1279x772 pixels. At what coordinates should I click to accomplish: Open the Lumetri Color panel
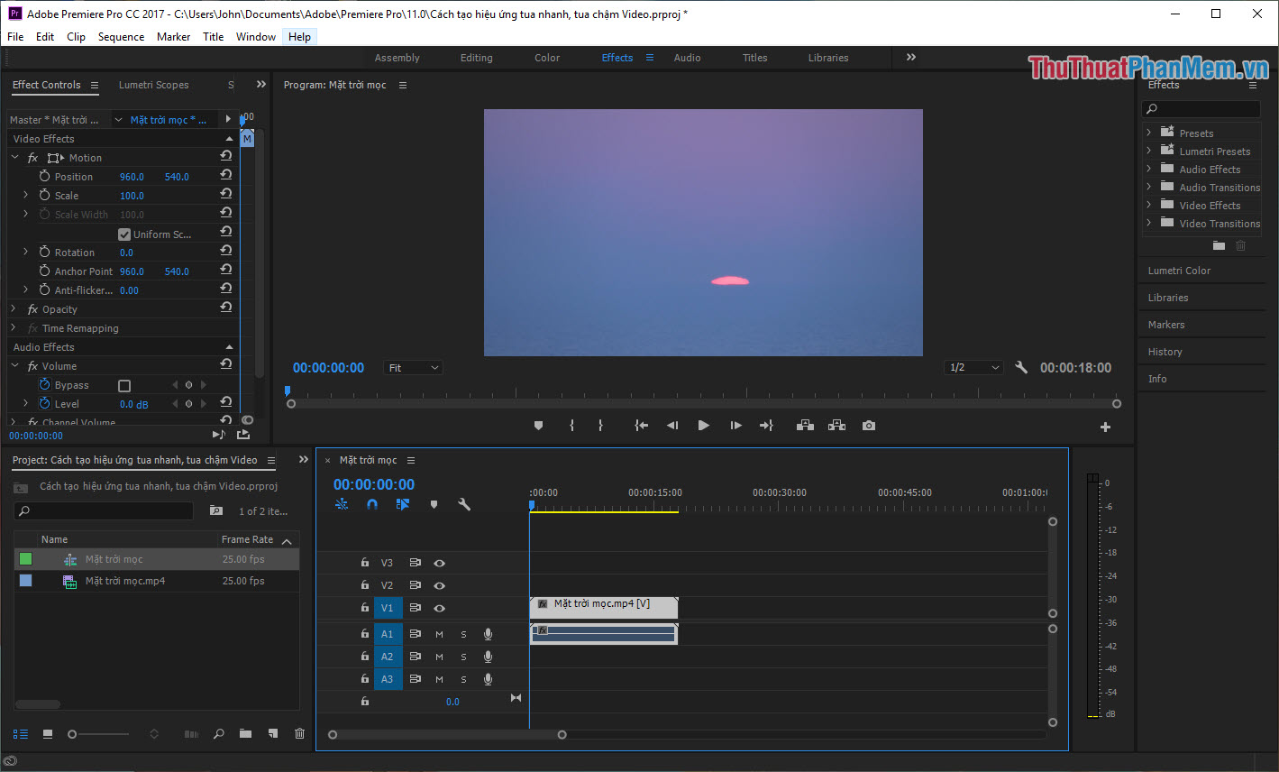(1178, 270)
